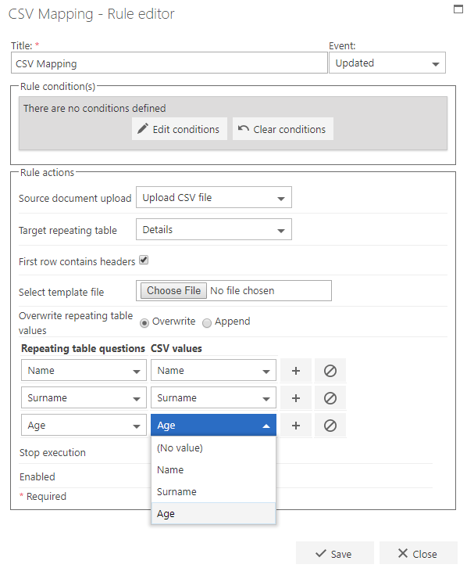Click 'There are no conditions defined' text

pyautogui.click(x=94, y=109)
